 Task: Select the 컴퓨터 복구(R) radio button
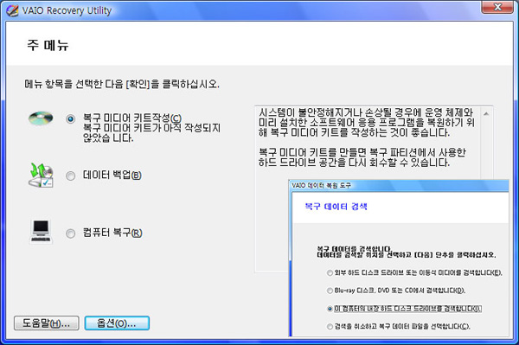pyautogui.click(x=71, y=233)
